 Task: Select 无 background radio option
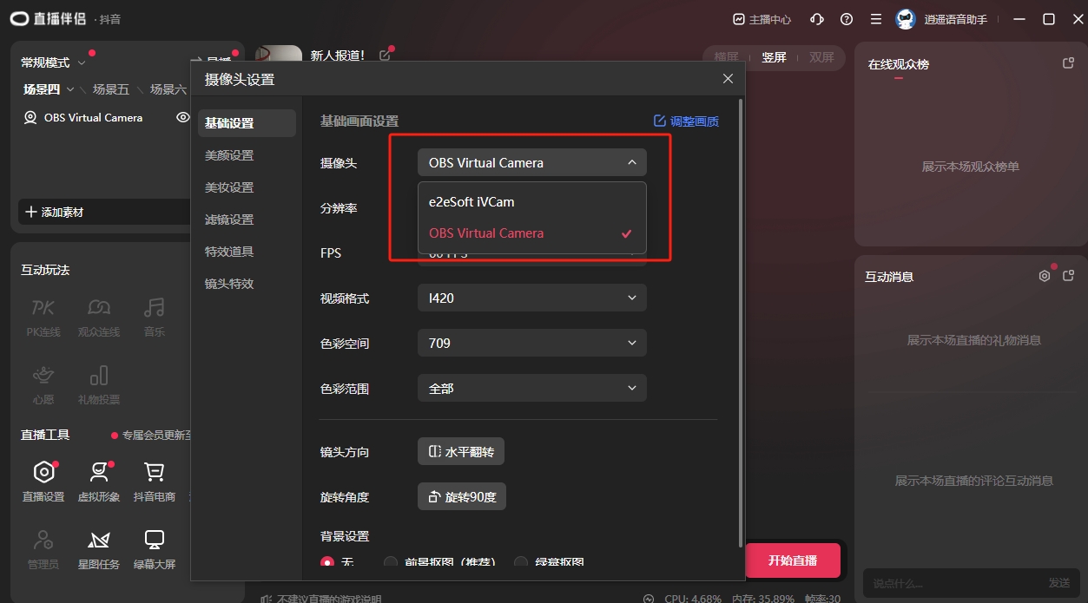pos(327,562)
